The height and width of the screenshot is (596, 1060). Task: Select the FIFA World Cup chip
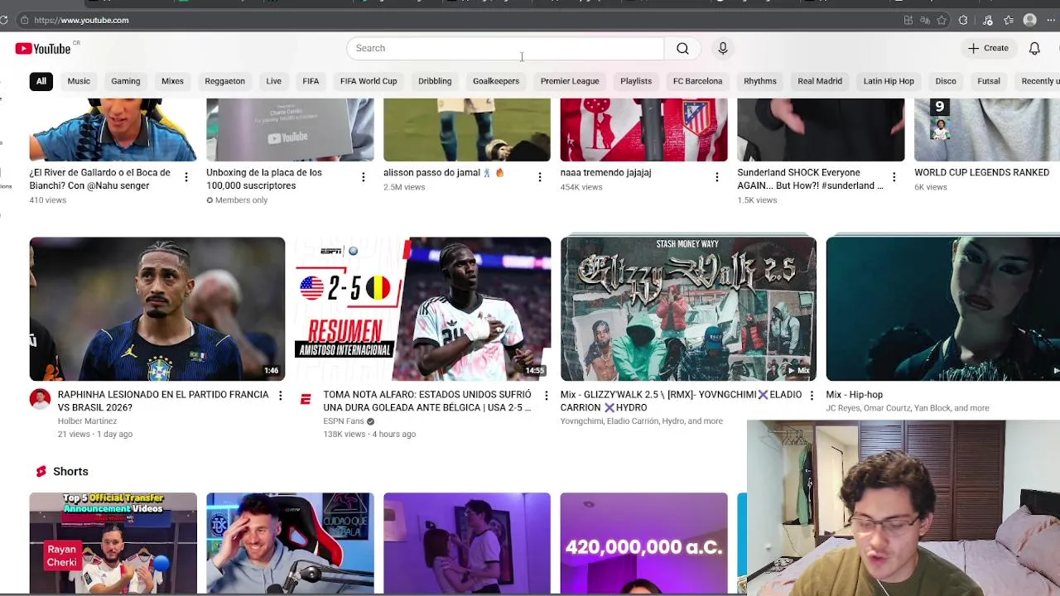pos(369,81)
